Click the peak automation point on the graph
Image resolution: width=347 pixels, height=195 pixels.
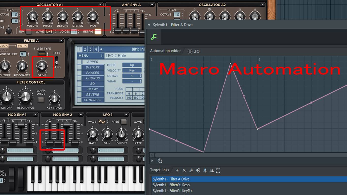coord(230,63)
